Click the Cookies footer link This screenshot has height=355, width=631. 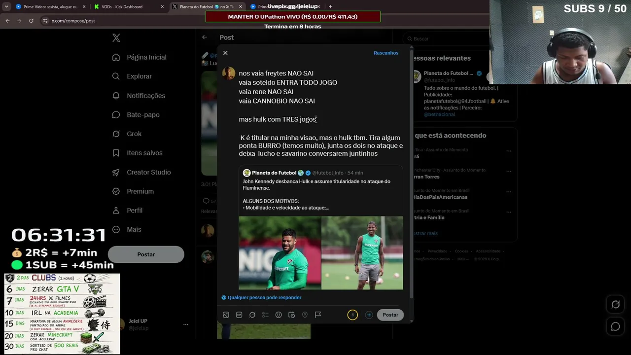(462, 251)
